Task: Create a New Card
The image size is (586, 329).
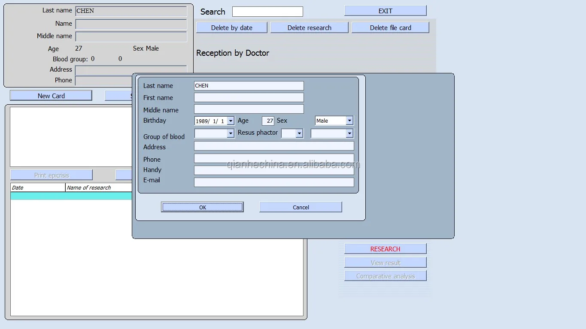Action: pos(51,96)
